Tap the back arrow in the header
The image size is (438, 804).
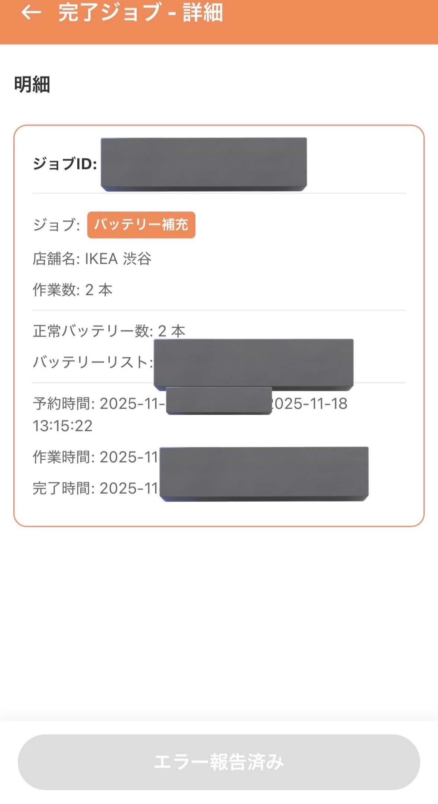pos(31,13)
